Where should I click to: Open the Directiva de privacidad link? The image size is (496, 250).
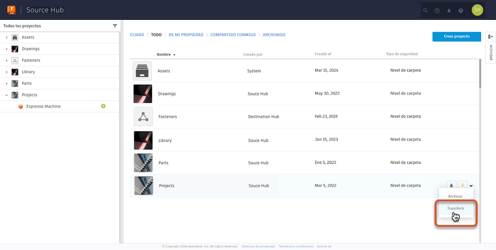[258, 246]
